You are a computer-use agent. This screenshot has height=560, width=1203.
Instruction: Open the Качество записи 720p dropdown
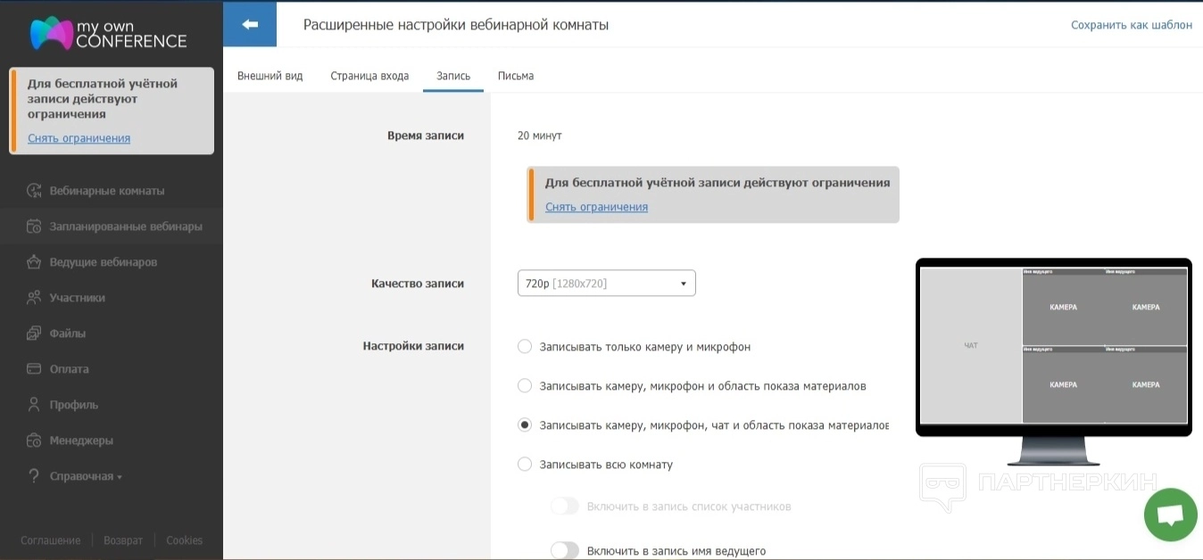coord(606,284)
